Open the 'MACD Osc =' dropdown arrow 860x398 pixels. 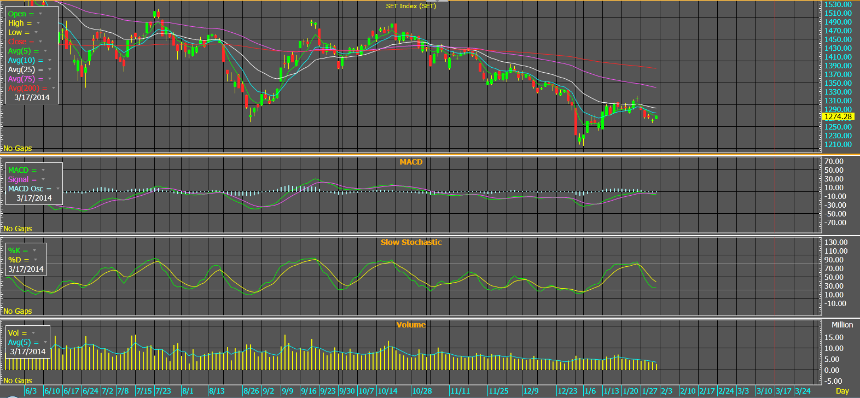point(57,189)
